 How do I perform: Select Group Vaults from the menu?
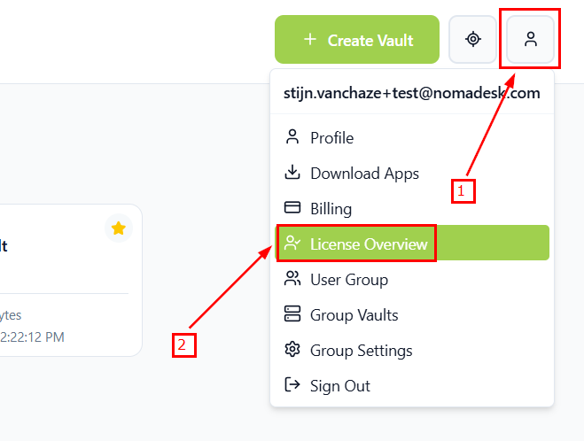(x=354, y=315)
